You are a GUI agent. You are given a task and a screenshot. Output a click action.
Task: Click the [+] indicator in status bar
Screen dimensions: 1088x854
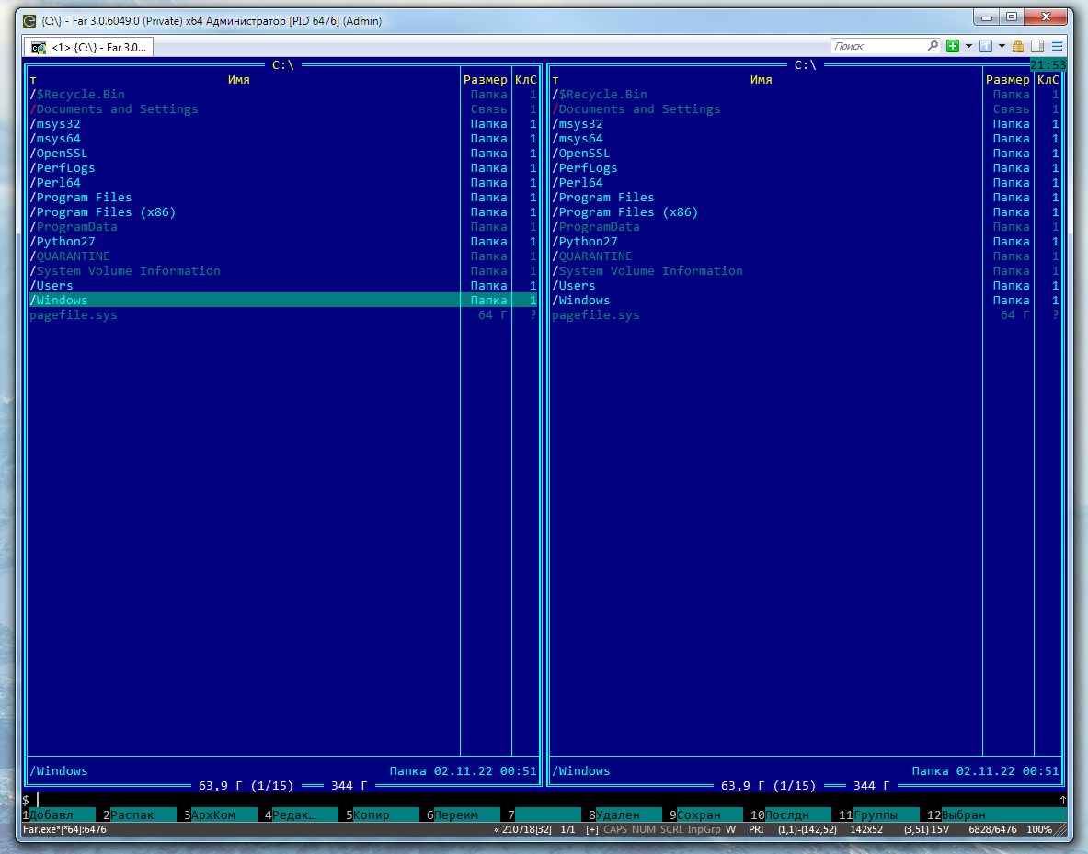click(592, 829)
